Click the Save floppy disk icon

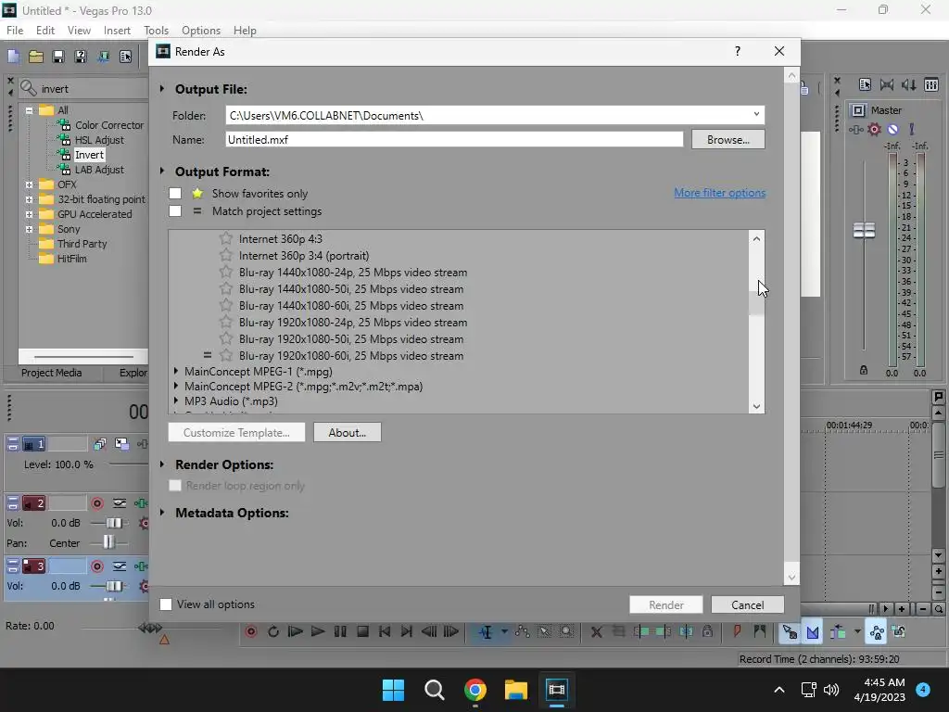point(58,57)
